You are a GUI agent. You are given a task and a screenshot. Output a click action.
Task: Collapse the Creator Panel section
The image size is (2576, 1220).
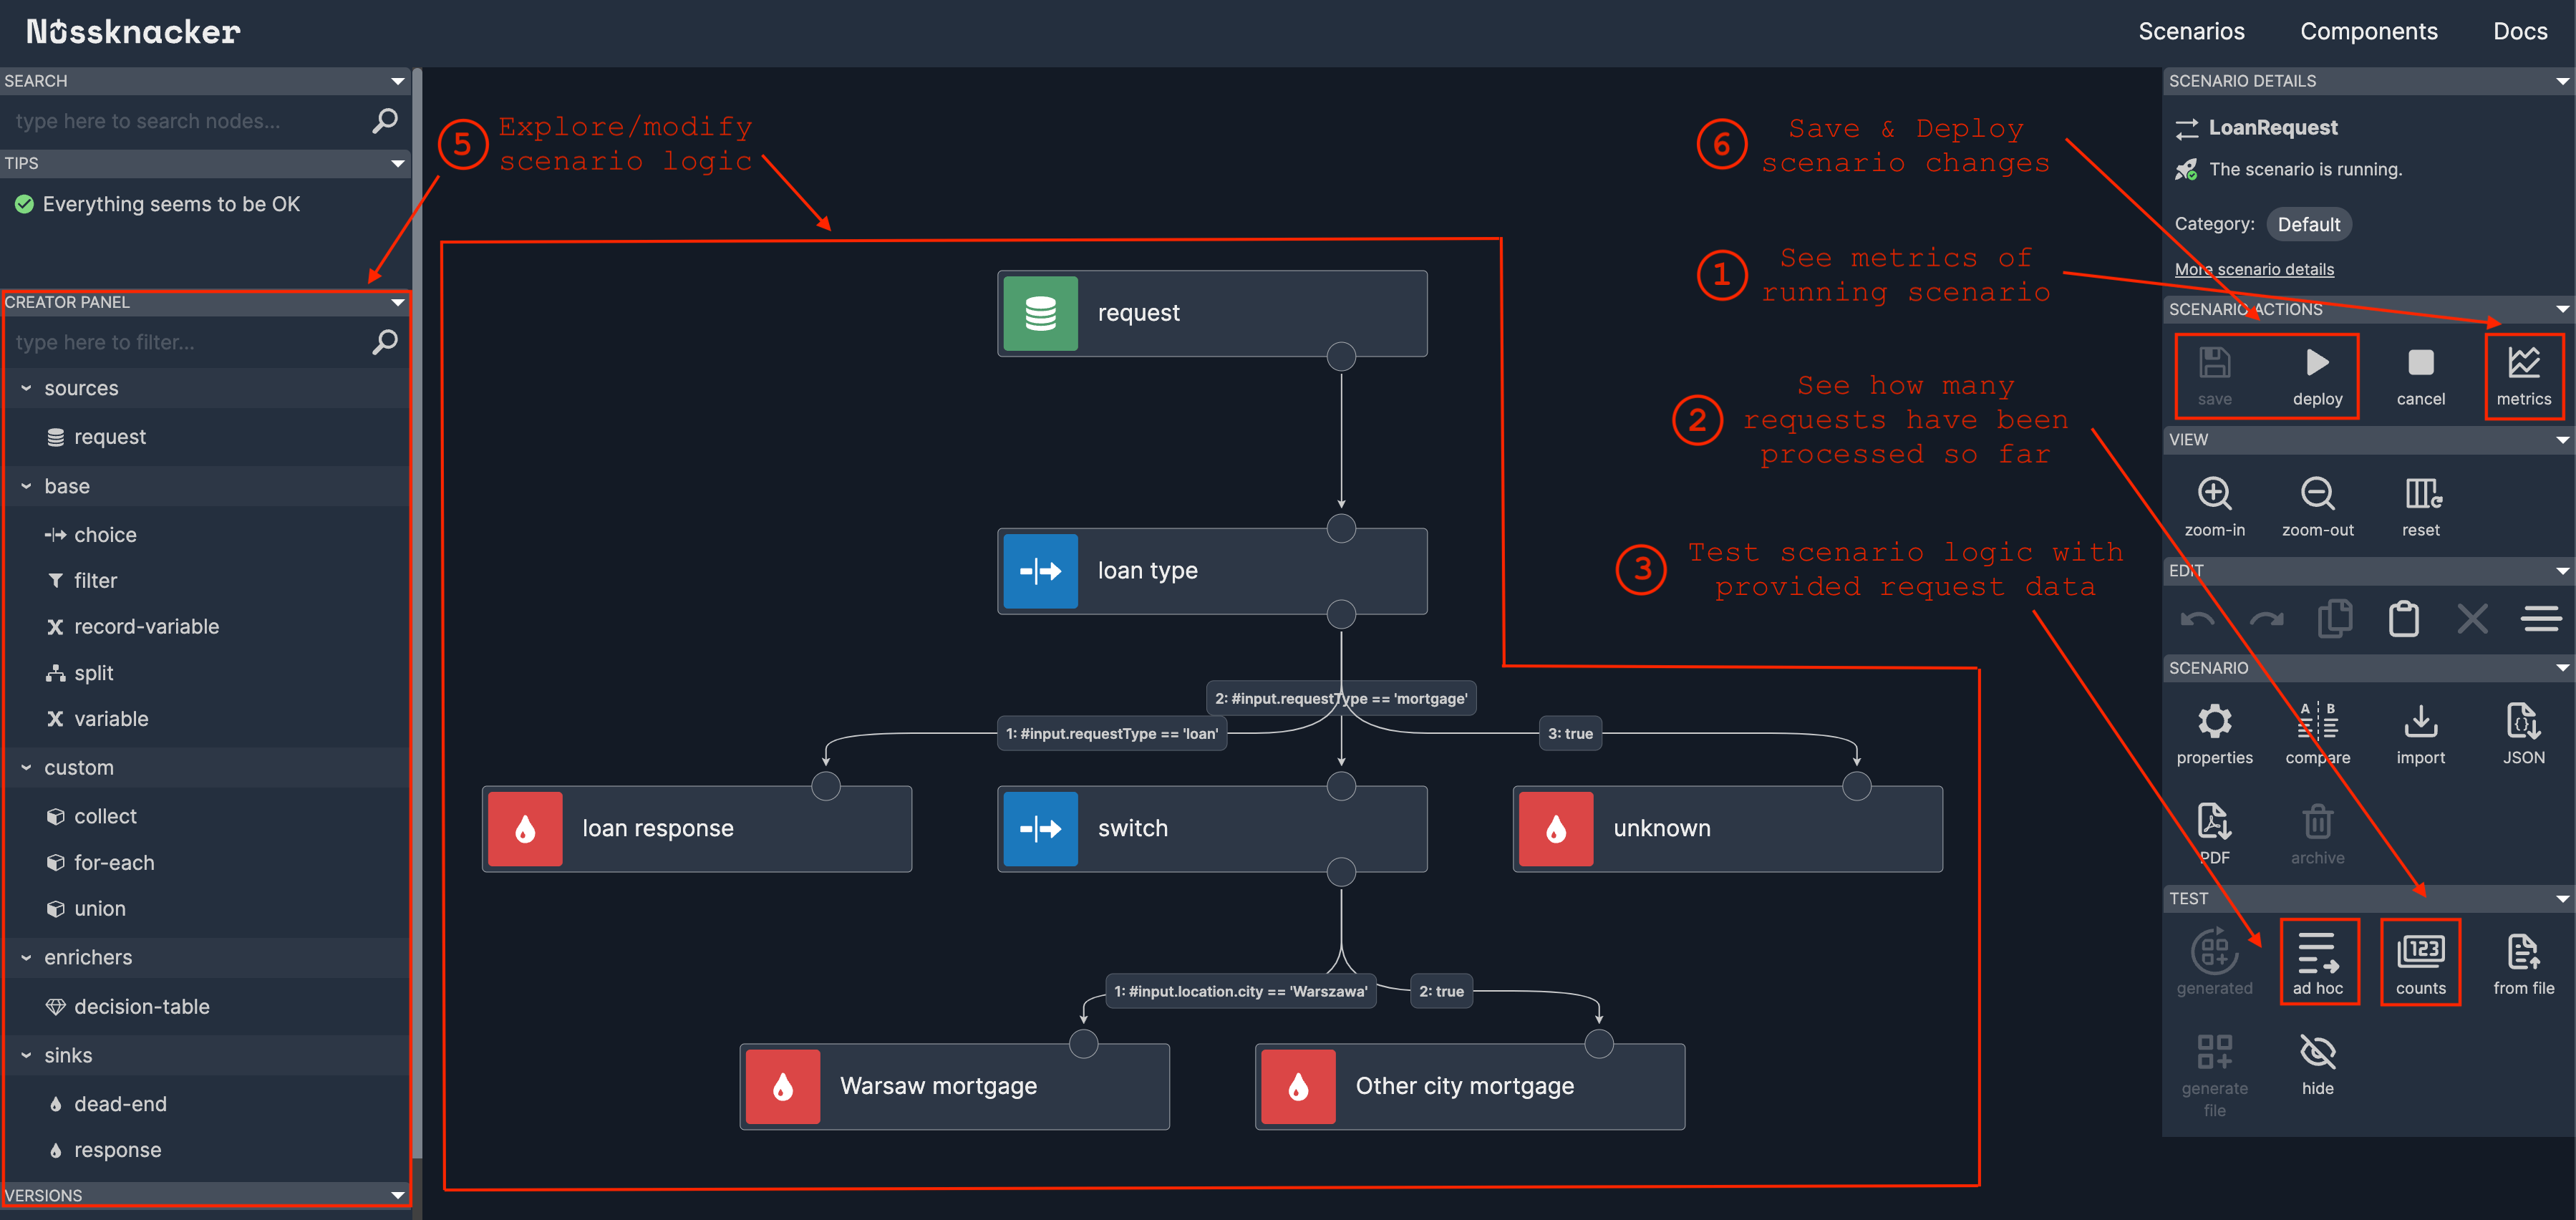coord(397,302)
